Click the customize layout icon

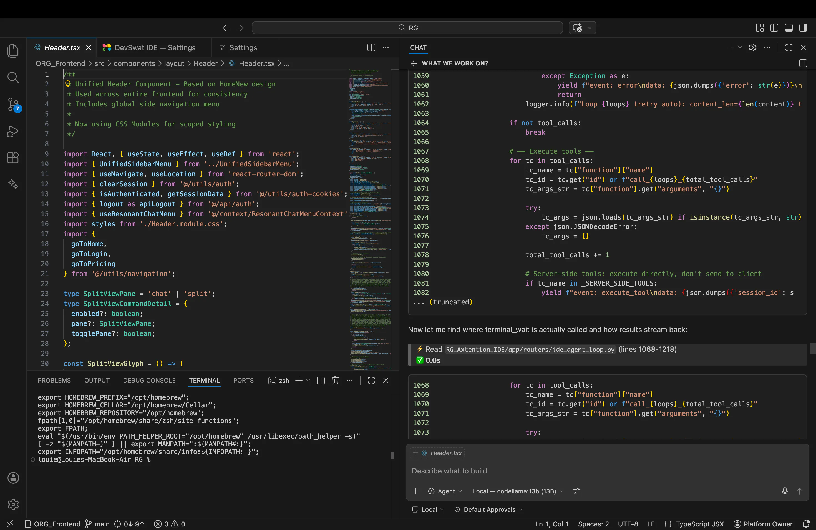[760, 28]
